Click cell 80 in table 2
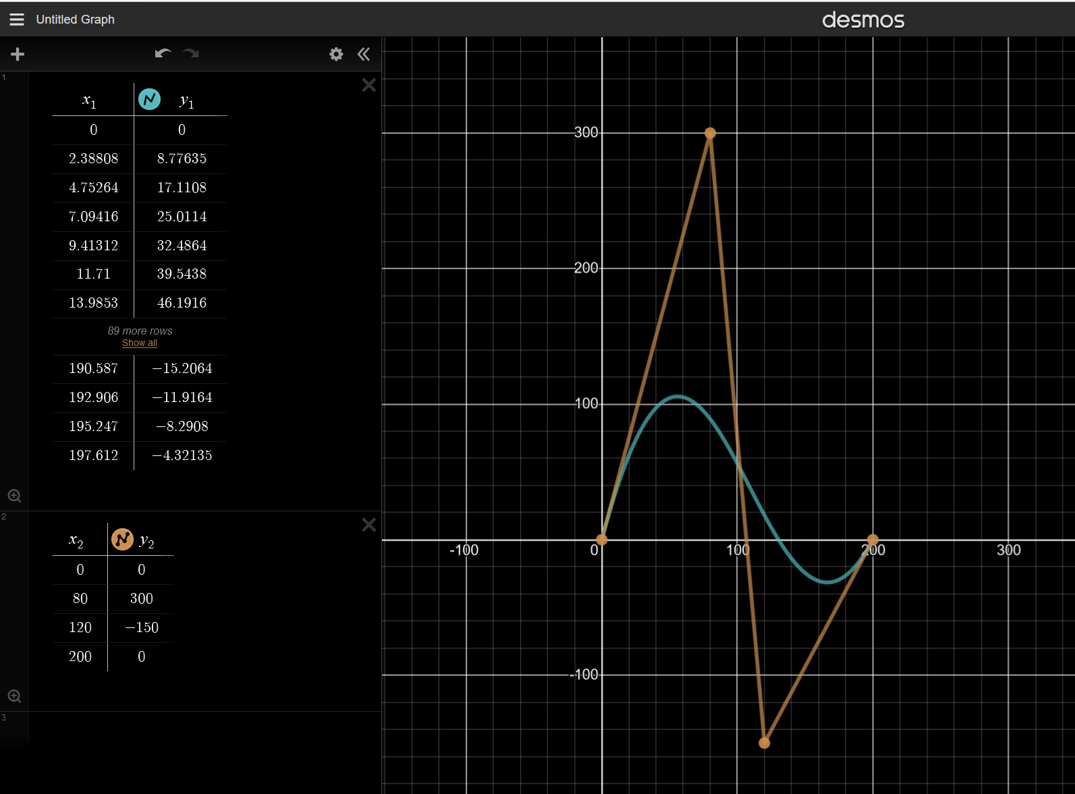This screenshot has width=1075, height=794. coord(80,598)
